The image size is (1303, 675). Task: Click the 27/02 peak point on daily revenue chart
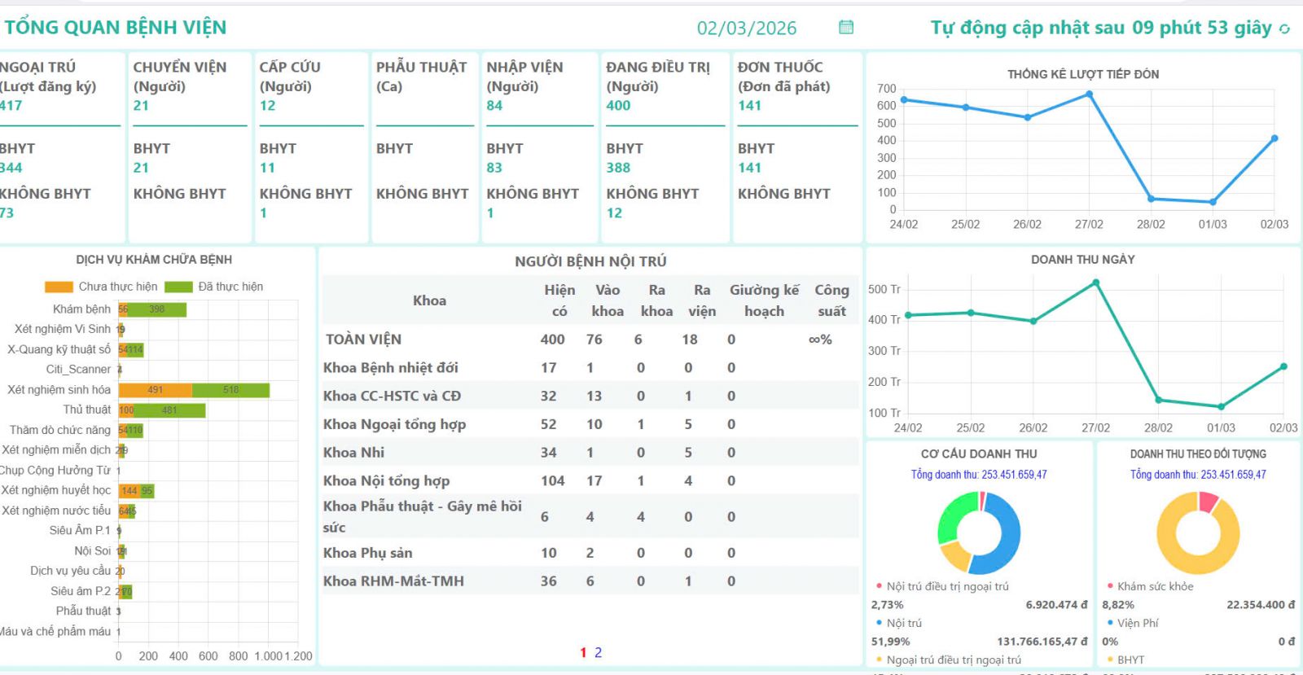pyautogui.click(x=1095, y=283)
